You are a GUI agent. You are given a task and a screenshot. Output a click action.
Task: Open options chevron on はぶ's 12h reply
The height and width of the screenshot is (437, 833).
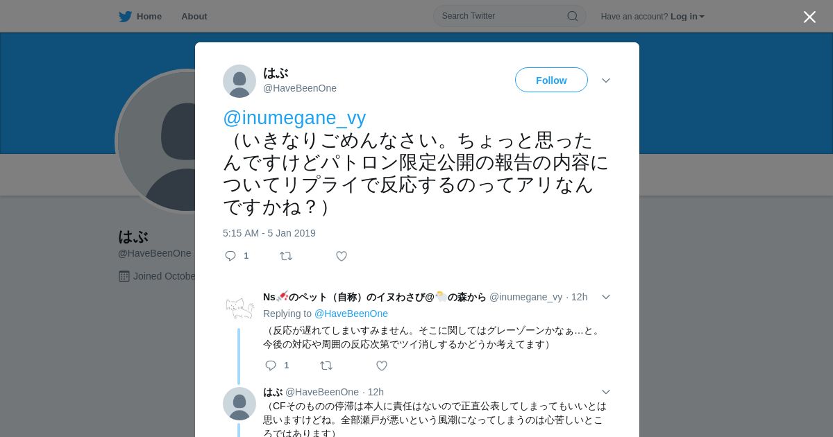606,392
